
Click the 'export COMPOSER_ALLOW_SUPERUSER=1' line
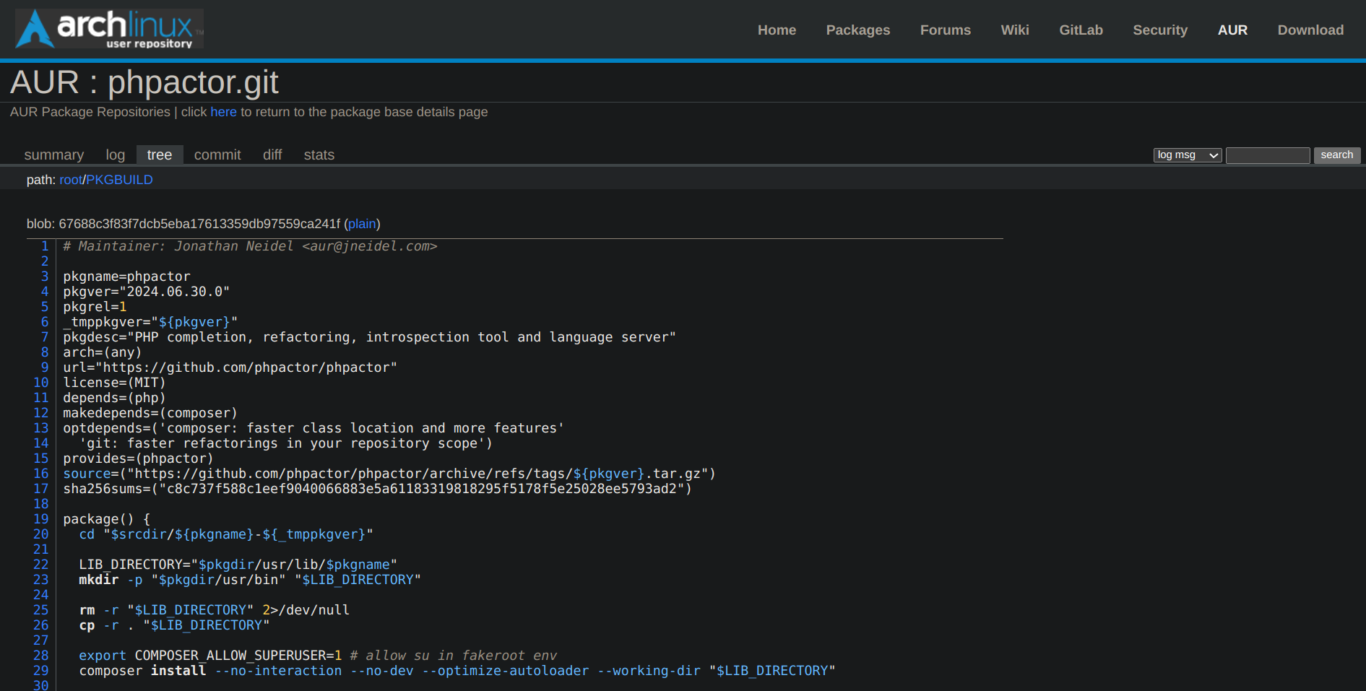tap(210, 656)
